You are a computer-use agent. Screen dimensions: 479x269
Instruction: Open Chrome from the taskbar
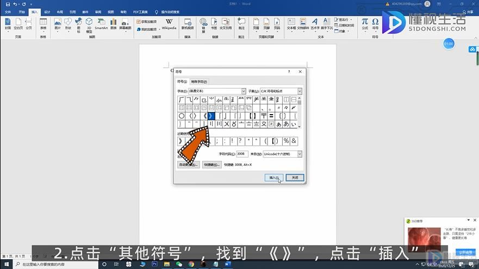[x=191, y=264]
